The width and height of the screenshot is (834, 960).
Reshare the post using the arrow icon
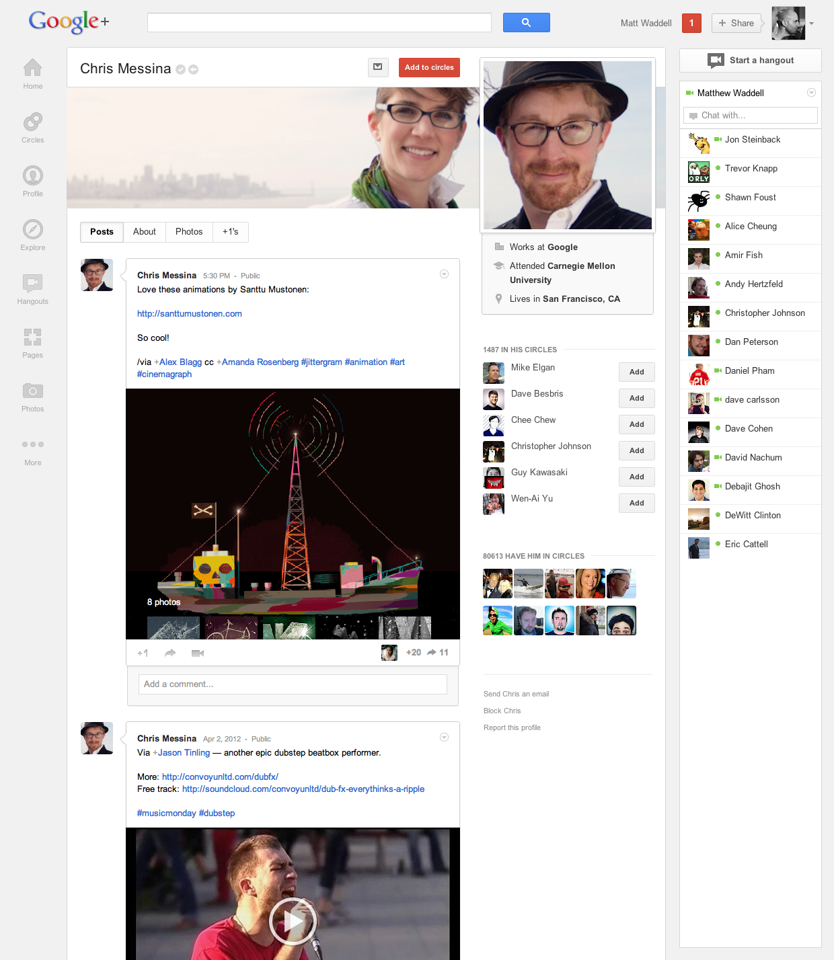pos(169,652)
